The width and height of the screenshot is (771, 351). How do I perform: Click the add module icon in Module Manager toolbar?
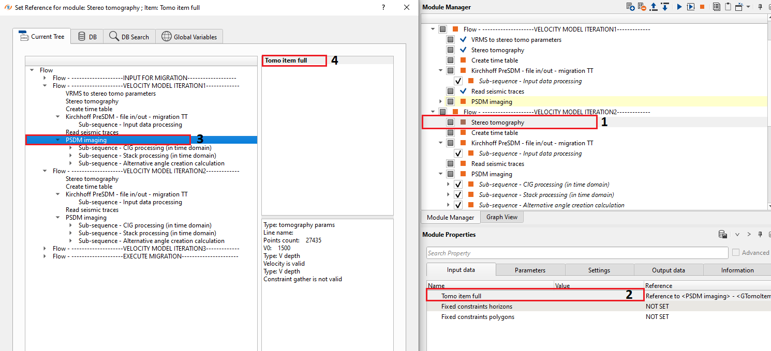[630, 7]
